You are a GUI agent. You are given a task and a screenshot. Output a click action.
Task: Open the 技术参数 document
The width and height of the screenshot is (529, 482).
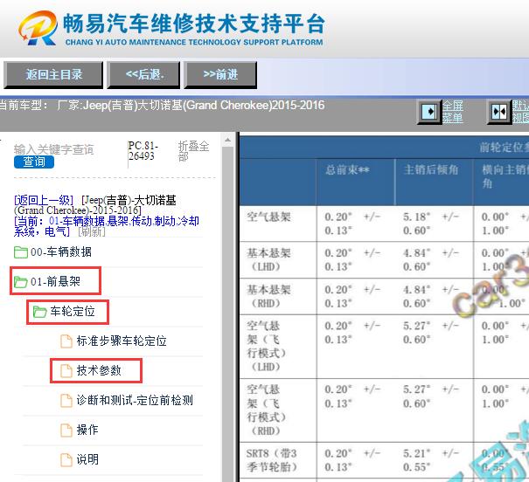click(x=99, y=370)
